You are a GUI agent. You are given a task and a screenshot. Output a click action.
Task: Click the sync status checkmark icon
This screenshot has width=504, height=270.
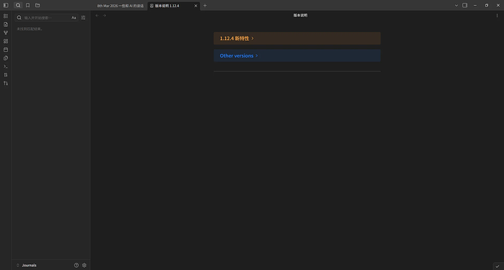tap(497, 266)
